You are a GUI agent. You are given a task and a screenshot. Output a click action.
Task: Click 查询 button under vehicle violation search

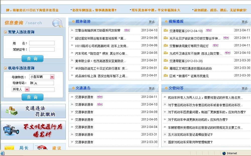point(32,97)
